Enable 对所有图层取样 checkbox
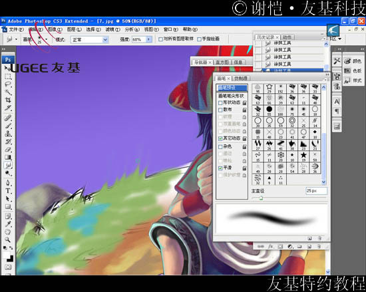This screenshot has width=366, height=292. 160,39
